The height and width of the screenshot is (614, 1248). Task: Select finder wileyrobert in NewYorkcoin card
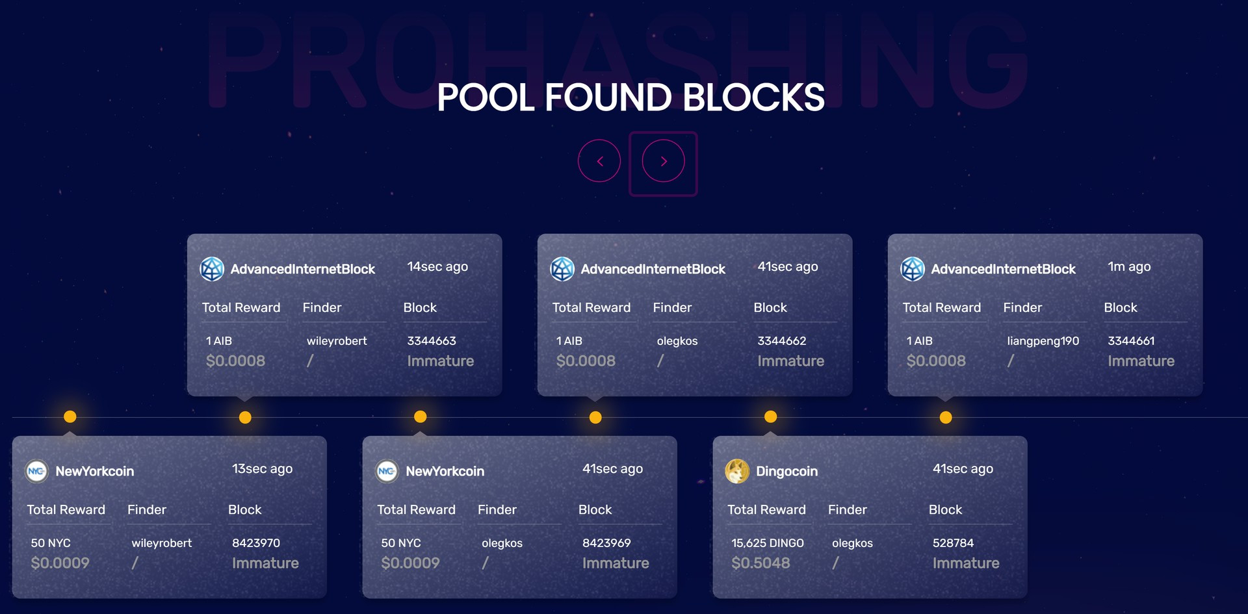pos(161,543)
